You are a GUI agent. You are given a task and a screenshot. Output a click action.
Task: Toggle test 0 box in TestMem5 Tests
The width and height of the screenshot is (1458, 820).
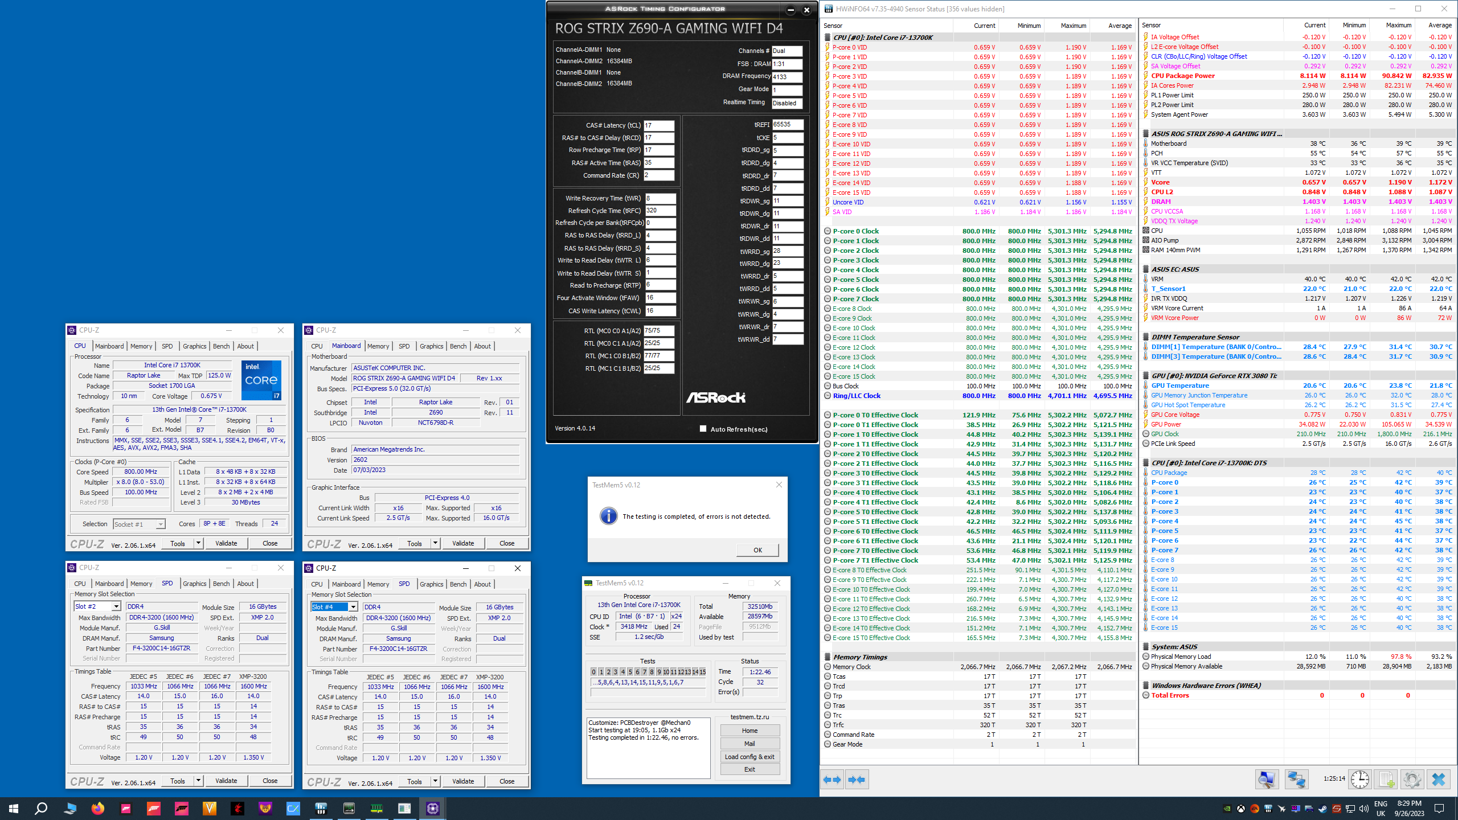click(594, 672)
